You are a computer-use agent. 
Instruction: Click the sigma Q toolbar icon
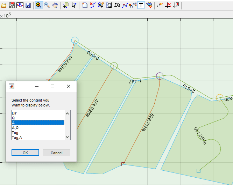tap(117, 5)
